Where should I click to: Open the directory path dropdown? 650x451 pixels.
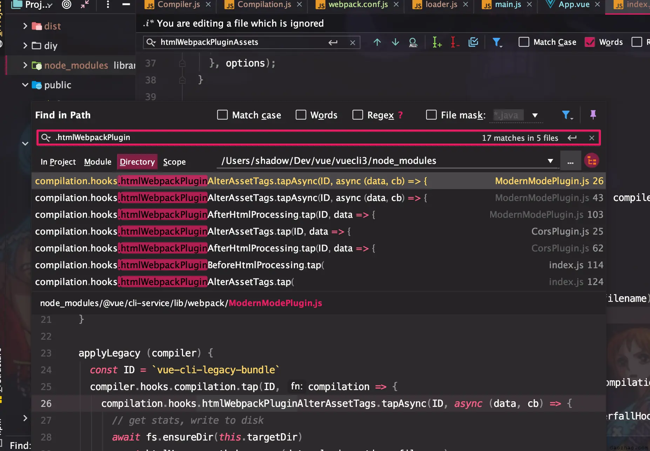(550, 161)
